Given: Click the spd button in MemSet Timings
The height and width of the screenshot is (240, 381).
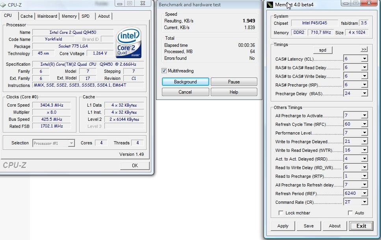Looking at the screenshot, I should pos(323,50).
